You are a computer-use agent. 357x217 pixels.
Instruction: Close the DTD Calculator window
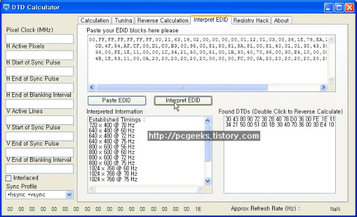349,7
